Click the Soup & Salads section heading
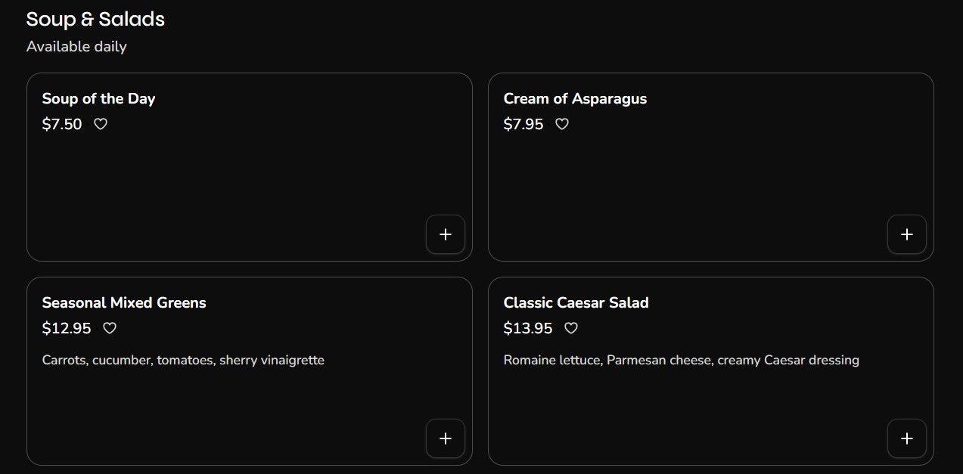This screenshot has height=474, width=963. click(x=95, y=19)
